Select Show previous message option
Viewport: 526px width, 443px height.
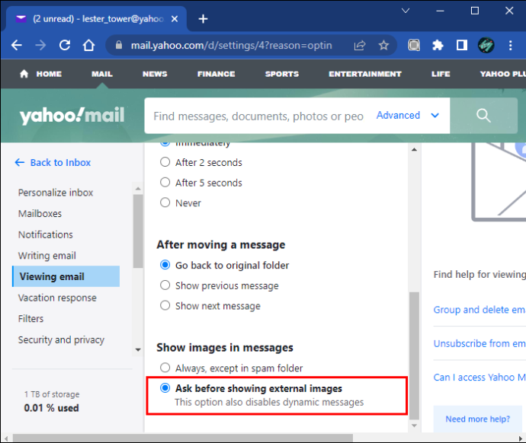[x=165, y=285]
